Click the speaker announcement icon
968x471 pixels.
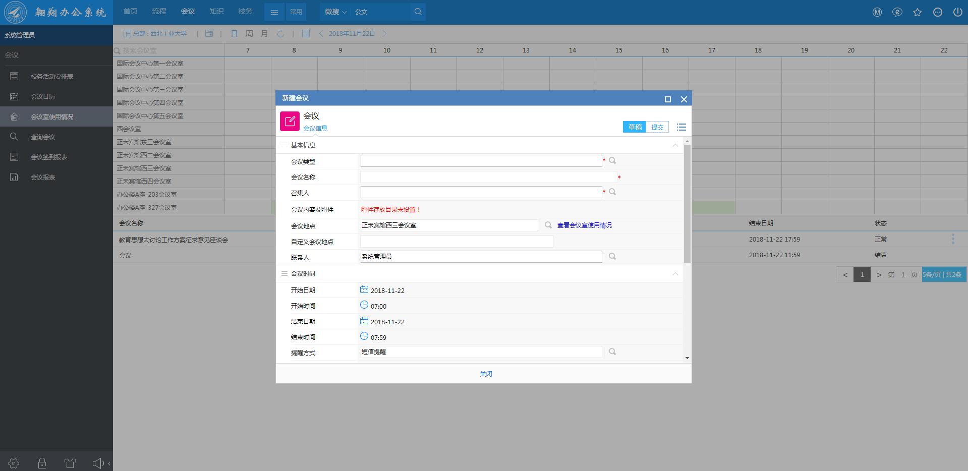pos(98,463)
